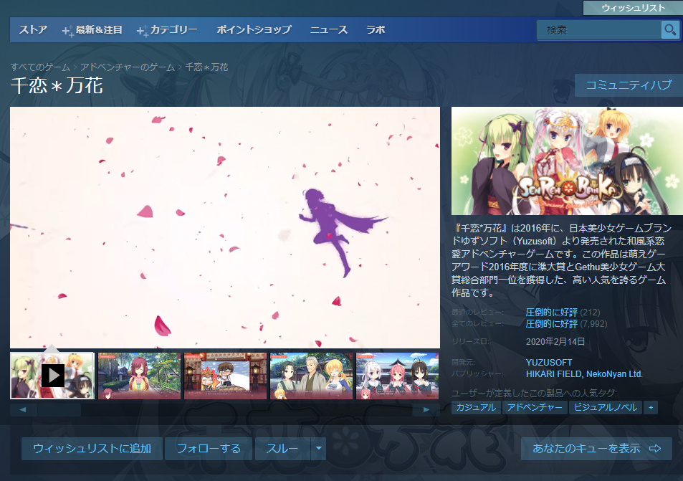Click the plus button to add tags
Screen dimensions: 683x481
(651, 407)
